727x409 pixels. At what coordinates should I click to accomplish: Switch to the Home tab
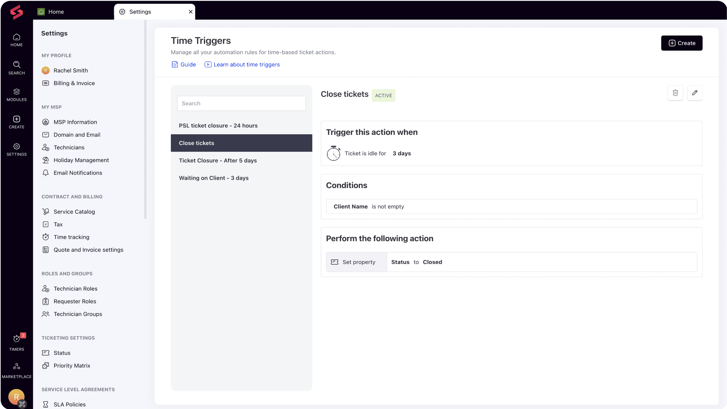(56, 12)
